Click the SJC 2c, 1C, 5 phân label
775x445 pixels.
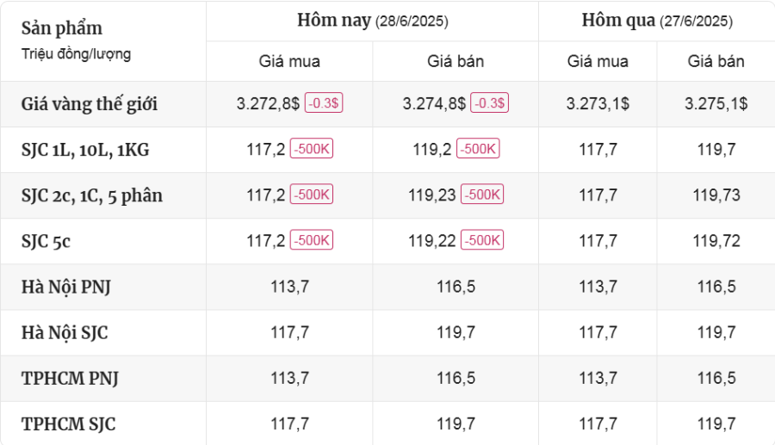[x=92, y=195]
